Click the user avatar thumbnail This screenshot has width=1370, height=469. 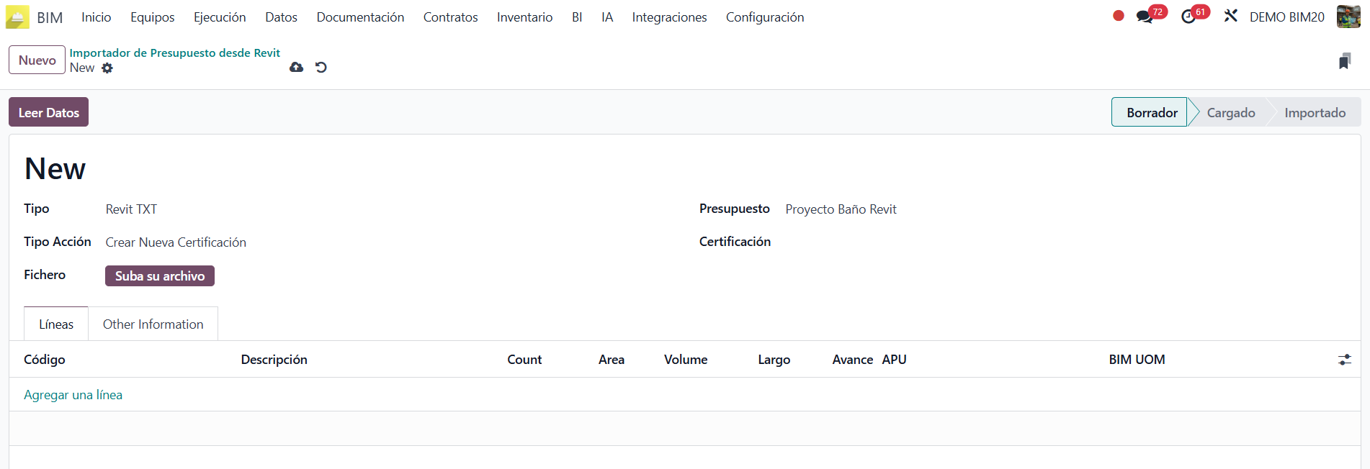pyautogui.click(x=1348, y=17)
